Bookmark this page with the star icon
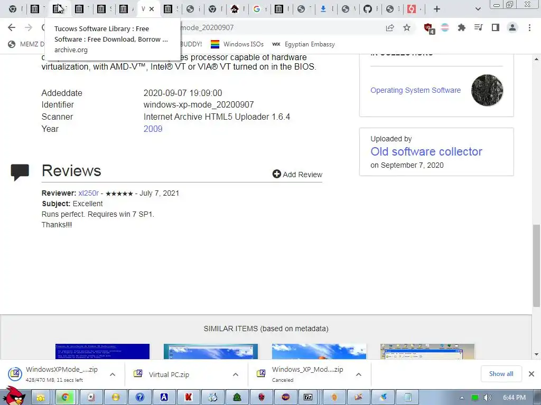This screenshot has width=541, height=405. coord(407,27)
